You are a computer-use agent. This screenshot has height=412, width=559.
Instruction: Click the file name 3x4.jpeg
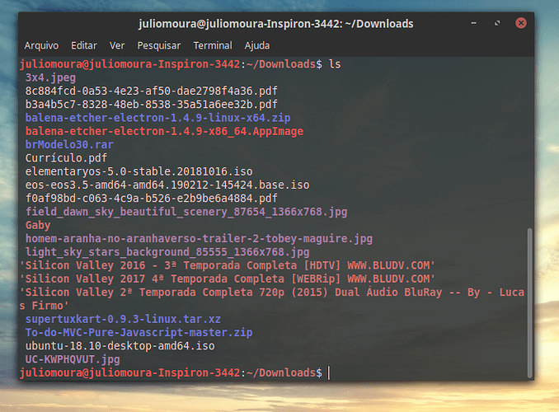click(50, 77)
